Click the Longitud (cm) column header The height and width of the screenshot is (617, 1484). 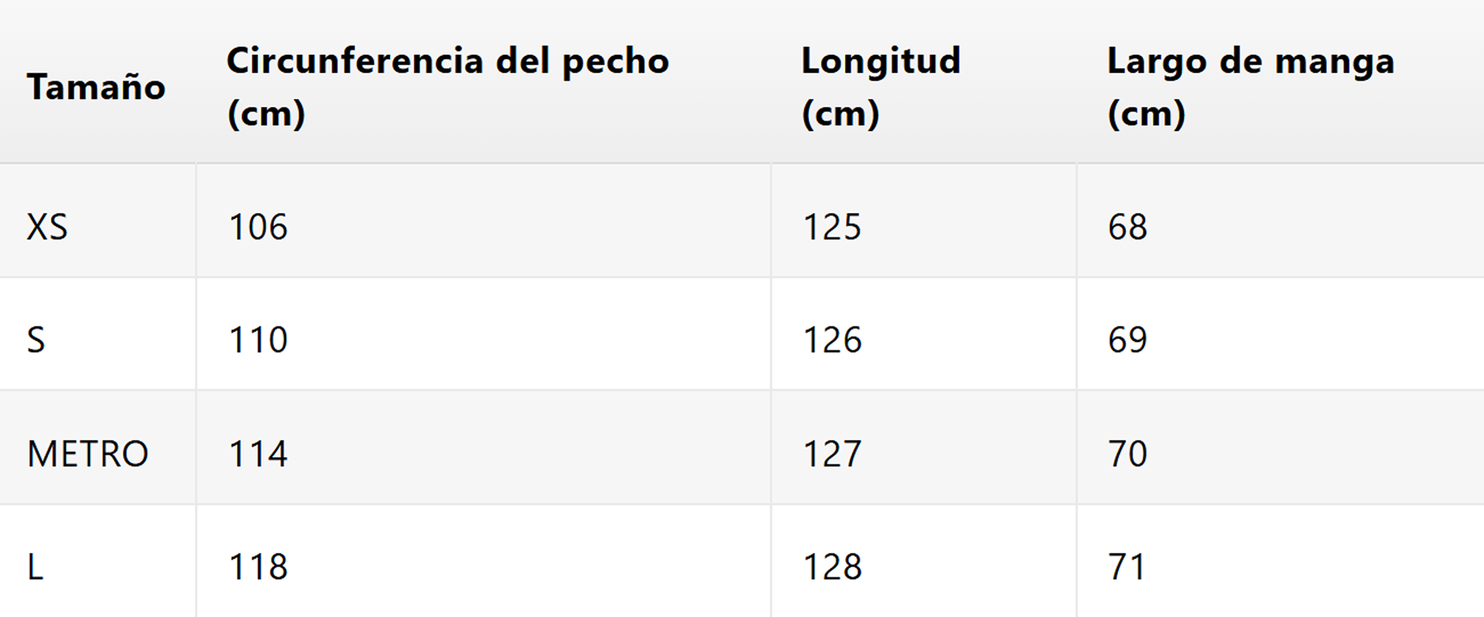point(880,86)
